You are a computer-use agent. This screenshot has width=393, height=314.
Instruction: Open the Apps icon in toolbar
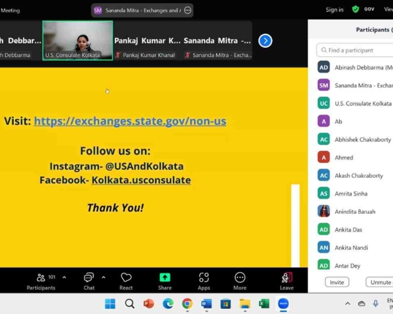pyautogui.click(x=204, y=277)
